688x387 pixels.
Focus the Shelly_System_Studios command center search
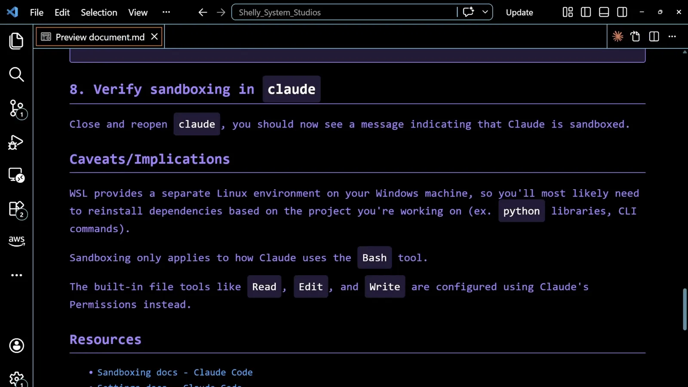[x=344, y=12]
